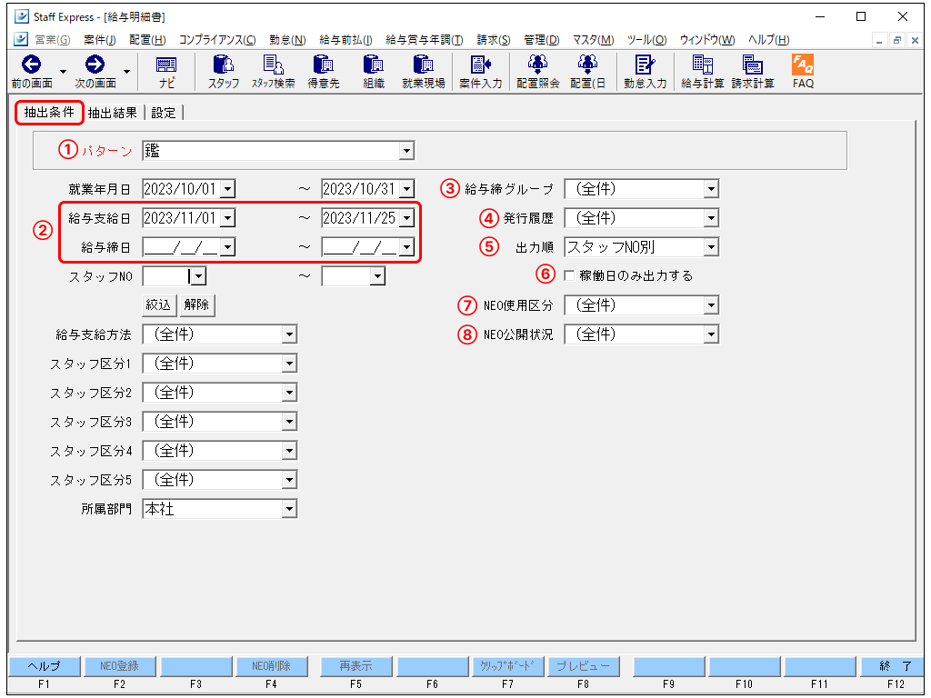
Task: Open 給与計算 from the toolbar
Action: click(703, 71)
